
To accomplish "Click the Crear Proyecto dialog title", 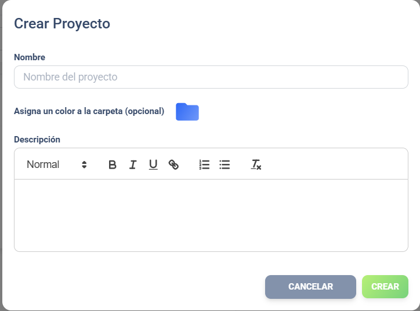I will click(x=62, y=24).
